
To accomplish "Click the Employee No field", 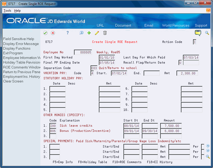I will click(x=83, y=52).
